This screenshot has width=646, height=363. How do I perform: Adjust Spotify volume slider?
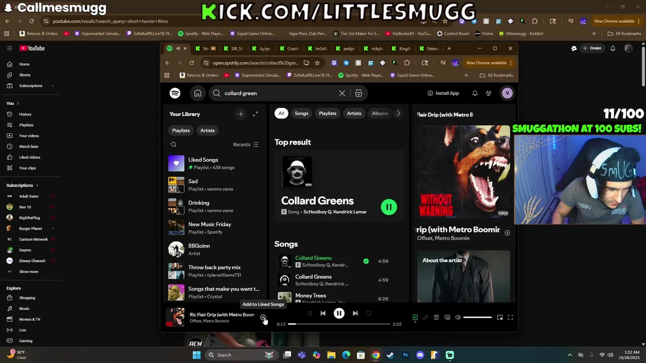tap(477, 317)
